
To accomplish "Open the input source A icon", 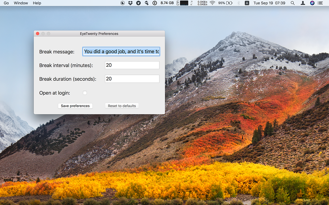I will [x=247, y=3].
